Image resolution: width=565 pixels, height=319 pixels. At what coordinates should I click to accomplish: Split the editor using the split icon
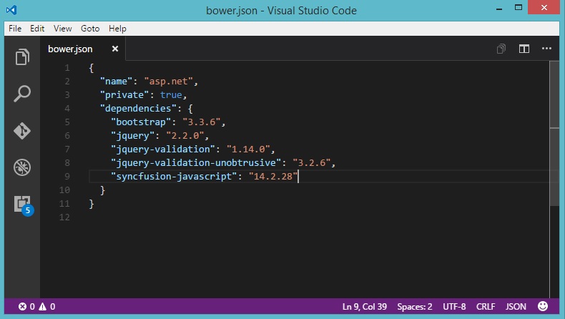point(524,49)
